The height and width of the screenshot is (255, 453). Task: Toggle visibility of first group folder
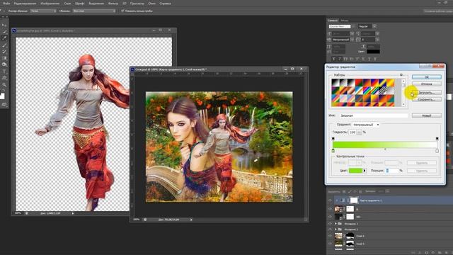tap(331, 224)
